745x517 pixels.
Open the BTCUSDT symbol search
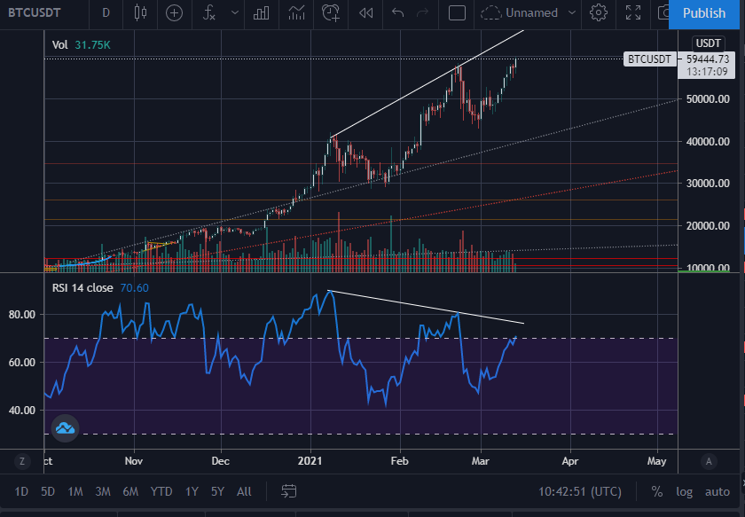click(35, 12)
